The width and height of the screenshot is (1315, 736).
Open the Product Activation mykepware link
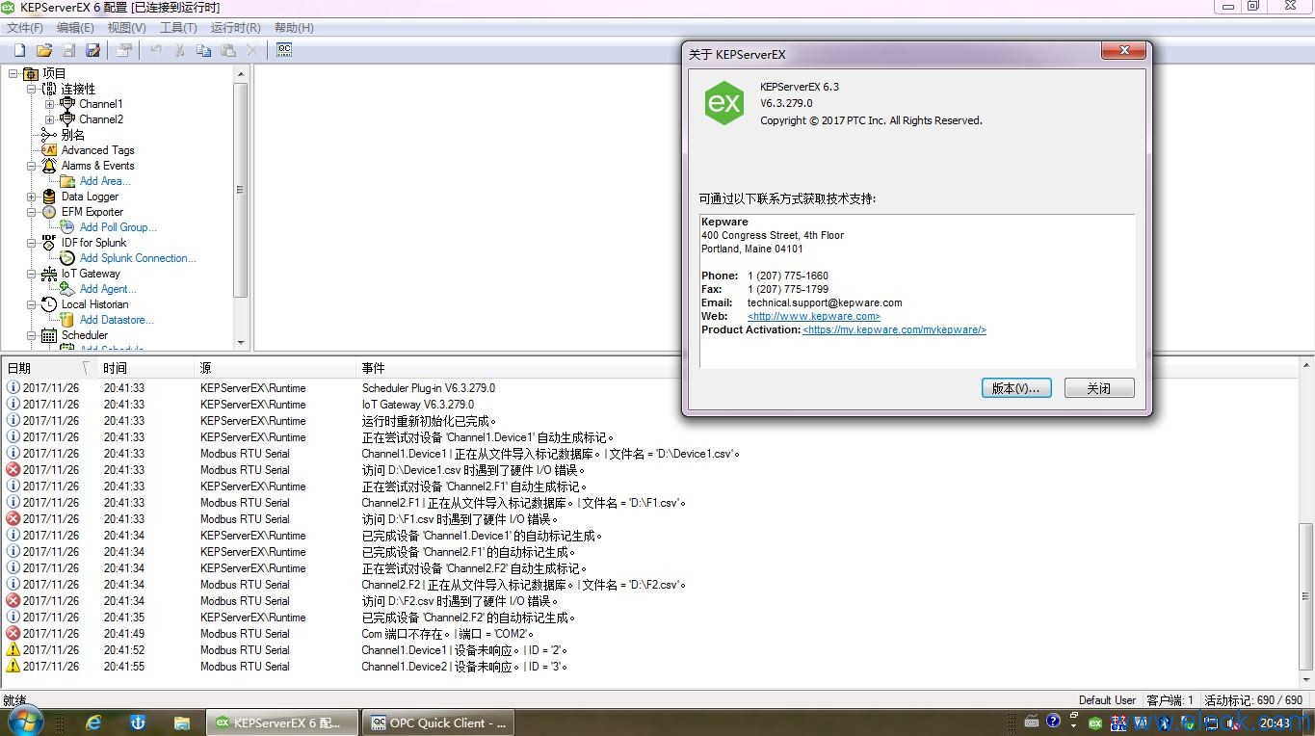[x=894, y=329]
